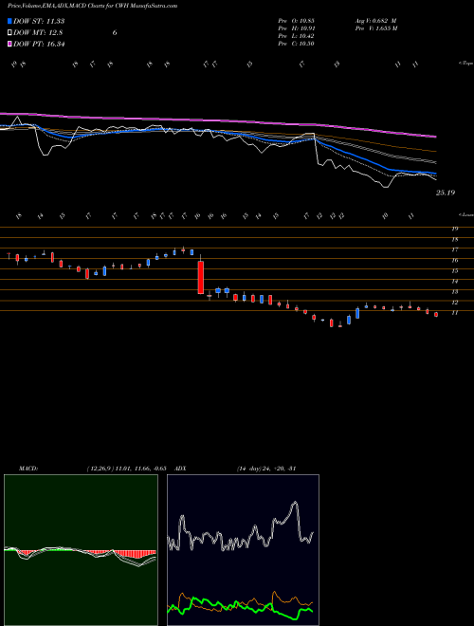Click the 'ADX' panel heading
Image resolution: width=474 pixels, height=626 pixels.
[180, 469]
